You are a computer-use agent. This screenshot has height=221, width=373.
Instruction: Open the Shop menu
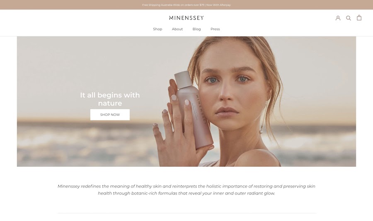(x=157, y=29)
